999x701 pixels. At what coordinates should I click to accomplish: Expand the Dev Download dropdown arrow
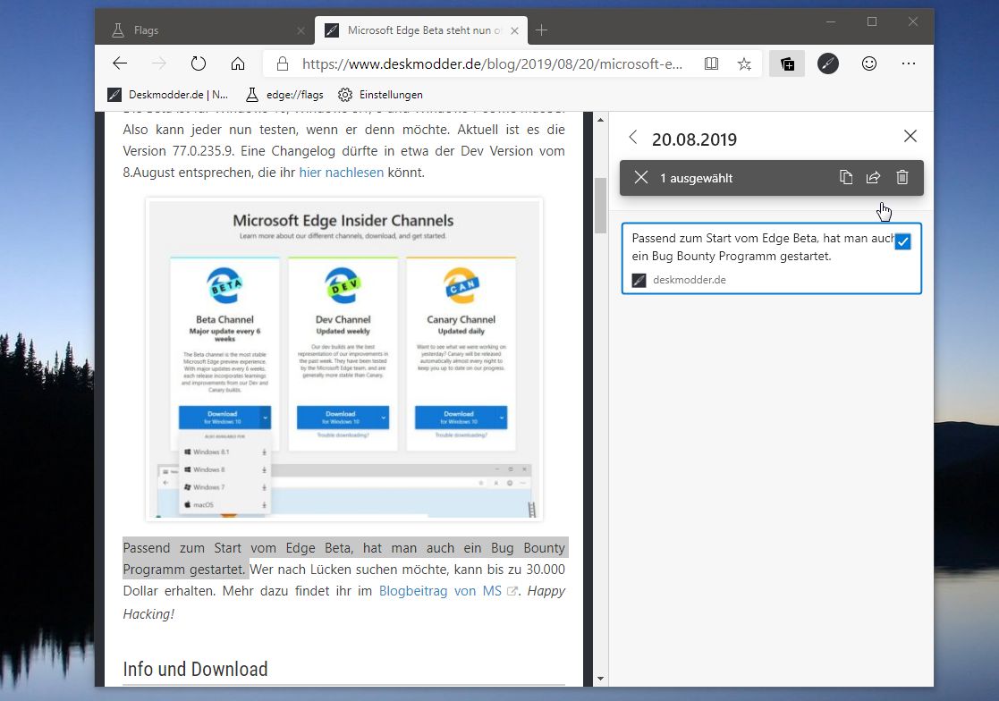pos(384,417)
